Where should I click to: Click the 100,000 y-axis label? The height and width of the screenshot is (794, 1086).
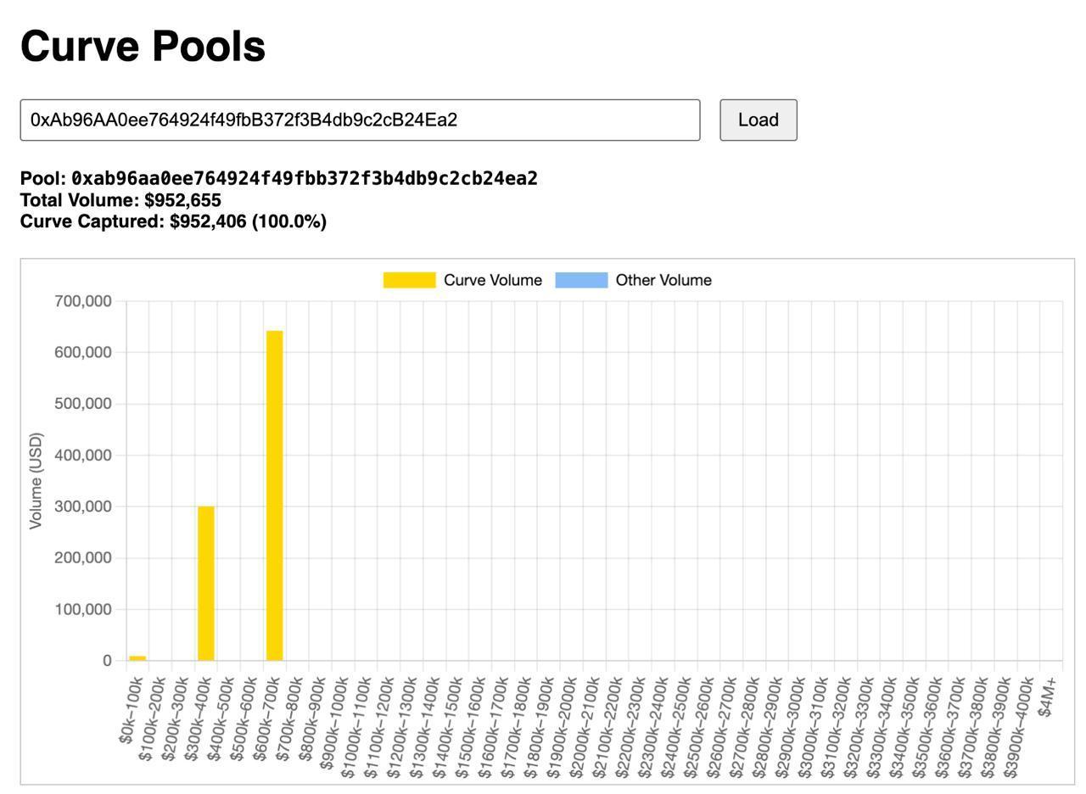coord(82,609)
